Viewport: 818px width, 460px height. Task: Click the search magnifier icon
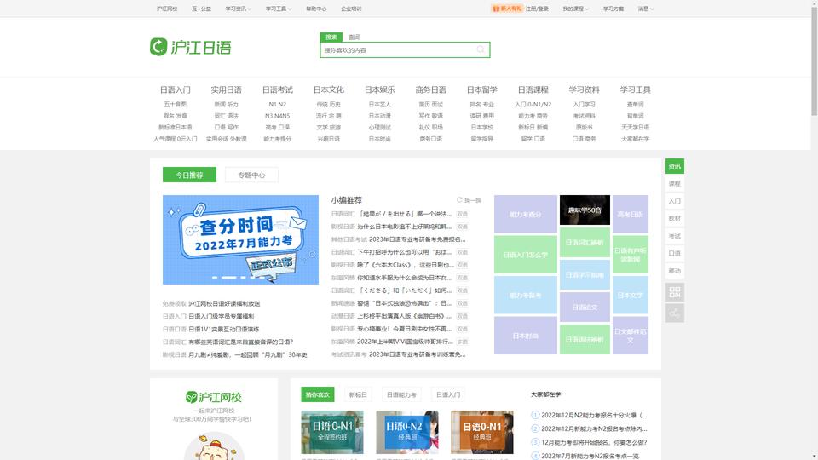(x=481, y=49)
